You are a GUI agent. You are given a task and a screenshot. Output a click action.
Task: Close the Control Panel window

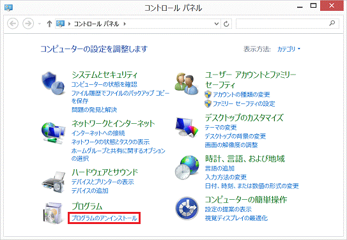pos(332,6)
